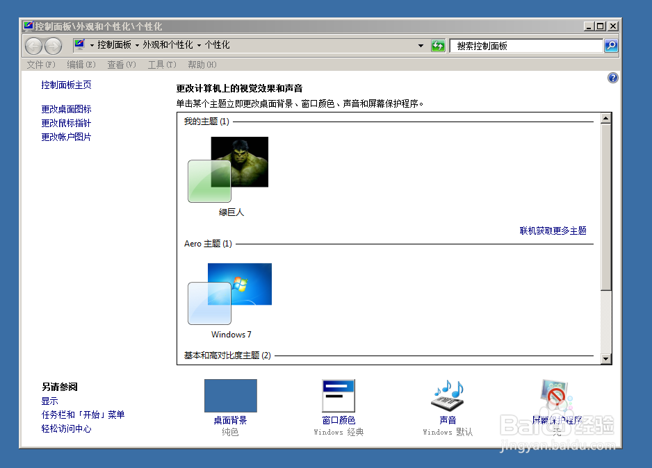Click the Back navigation arrow button
This screenshot has width=652, height=468.
click(33, 46)
